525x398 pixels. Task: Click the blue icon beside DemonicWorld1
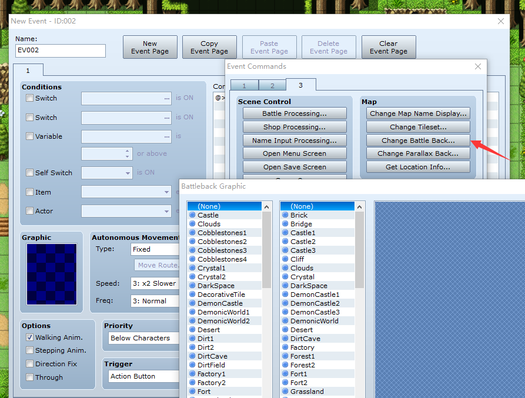click(192, 312)
